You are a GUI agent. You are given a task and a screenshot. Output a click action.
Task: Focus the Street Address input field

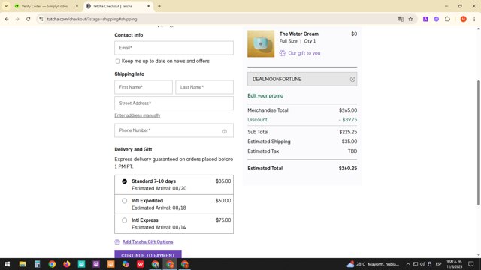pyautogui.click(x=174, y=103)
